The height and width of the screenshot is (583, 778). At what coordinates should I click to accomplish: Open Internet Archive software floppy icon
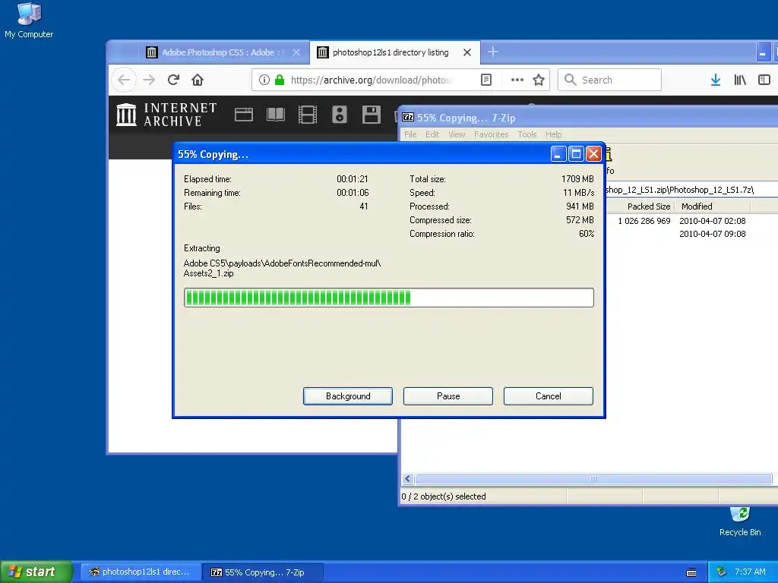(371, 115)
